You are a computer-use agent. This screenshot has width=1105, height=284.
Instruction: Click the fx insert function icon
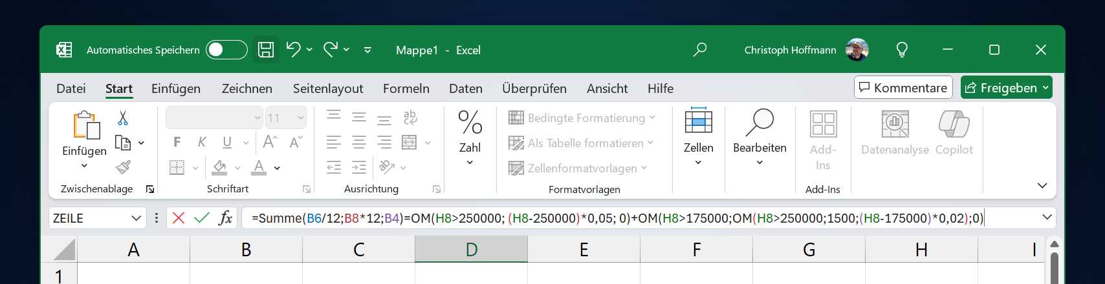coord(225,218)
